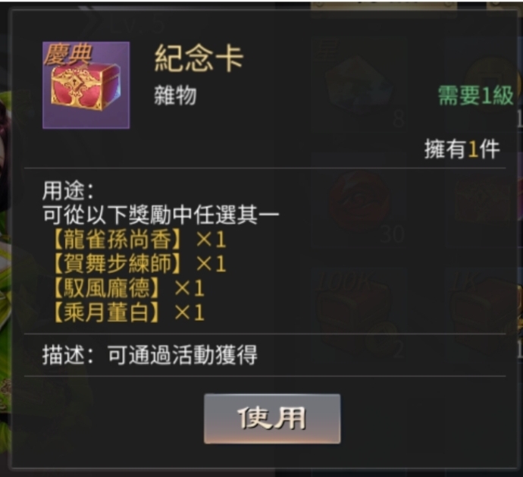
Task: Tap the 慶典 red treasure chest icon
Action: click(86, 85)
